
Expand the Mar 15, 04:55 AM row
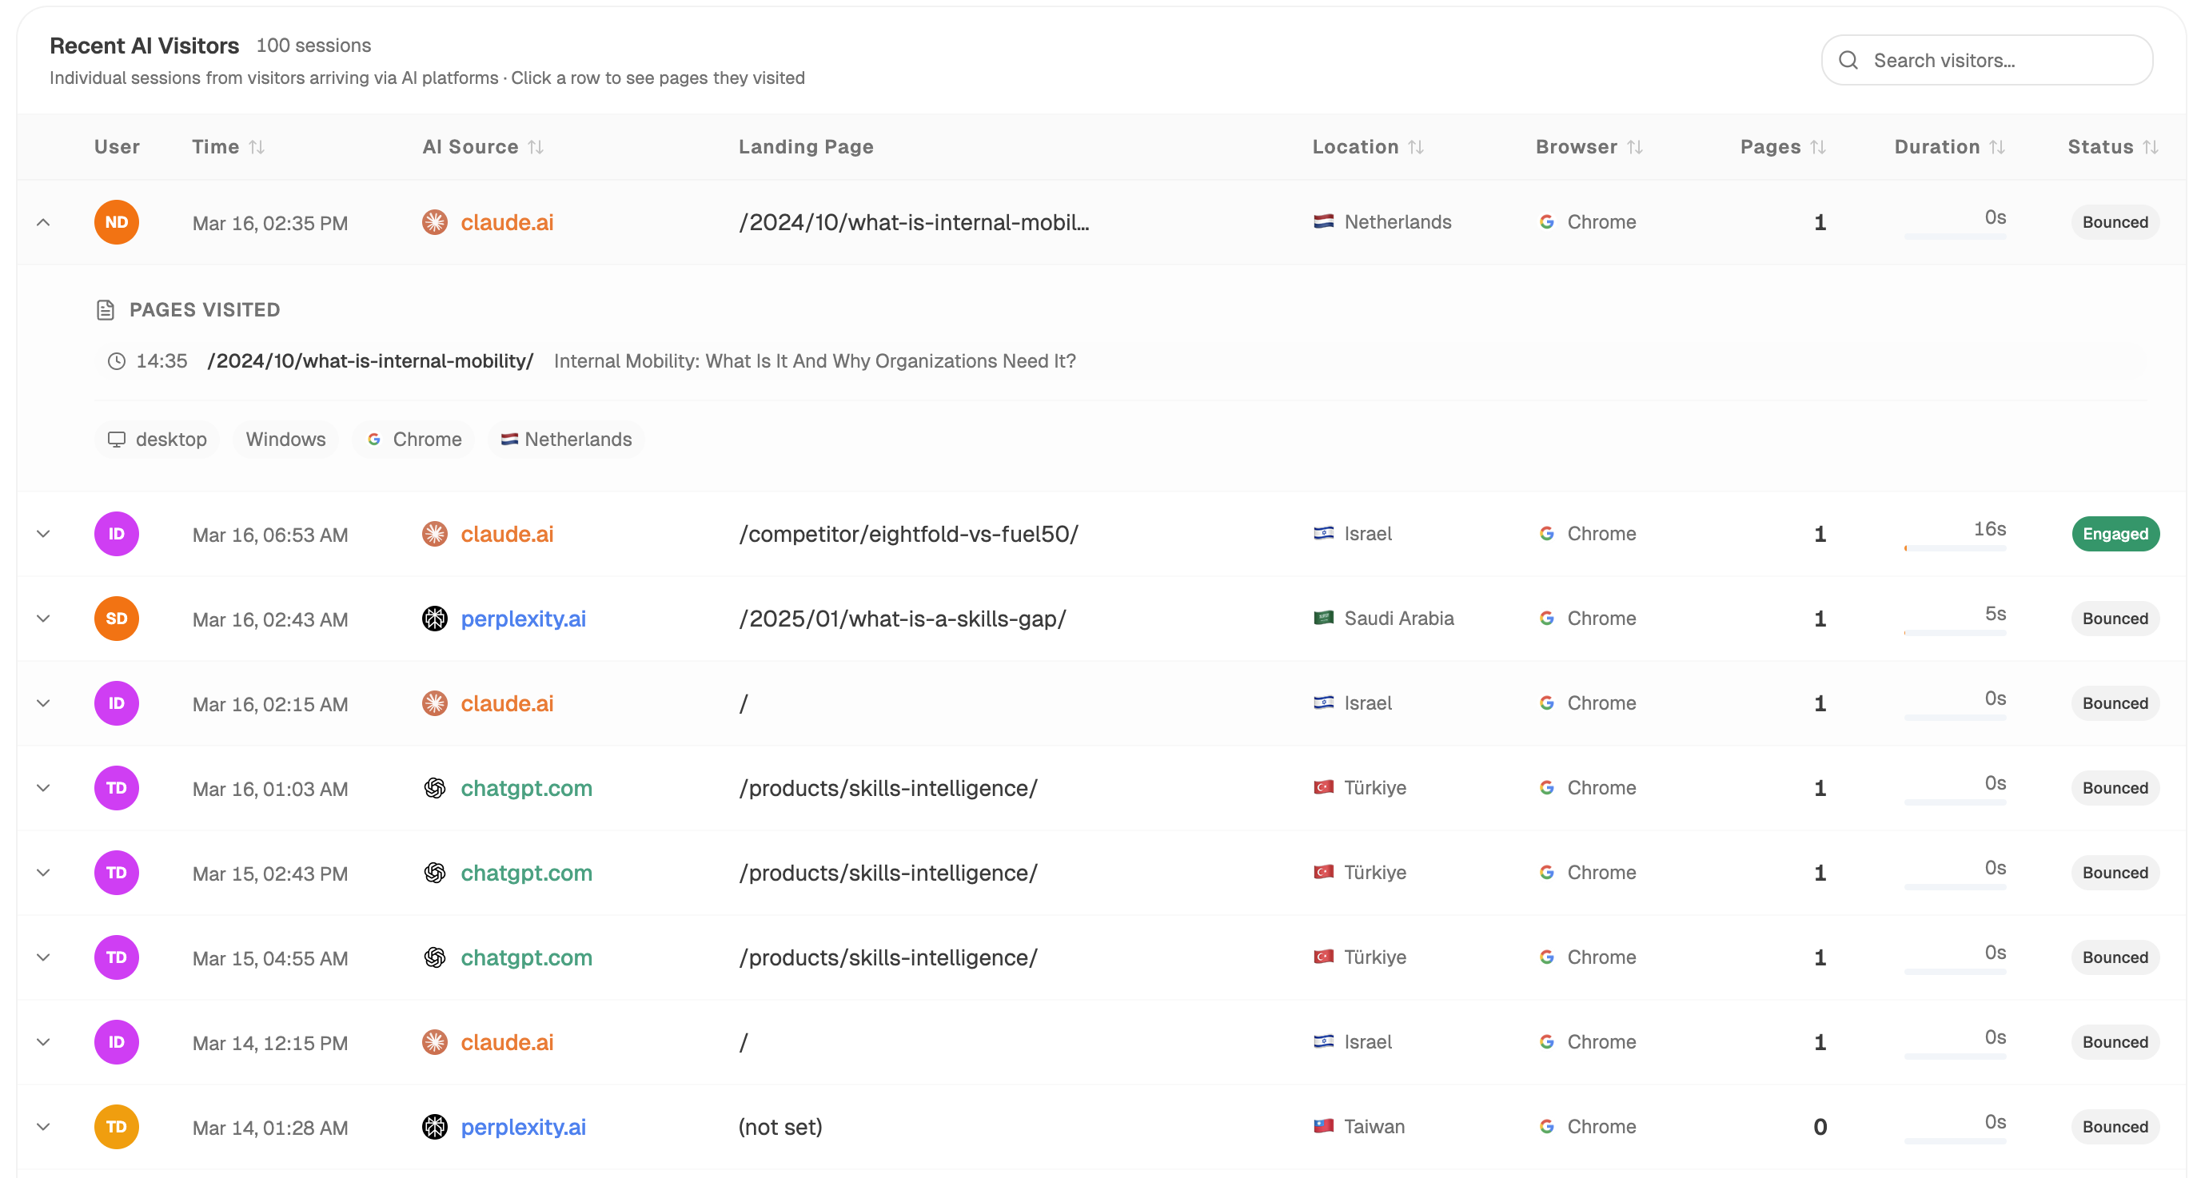[43, 958]
